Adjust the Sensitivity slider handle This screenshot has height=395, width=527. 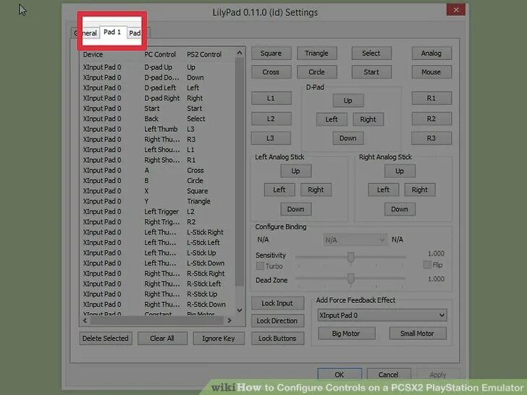click(x=351, y=258)
